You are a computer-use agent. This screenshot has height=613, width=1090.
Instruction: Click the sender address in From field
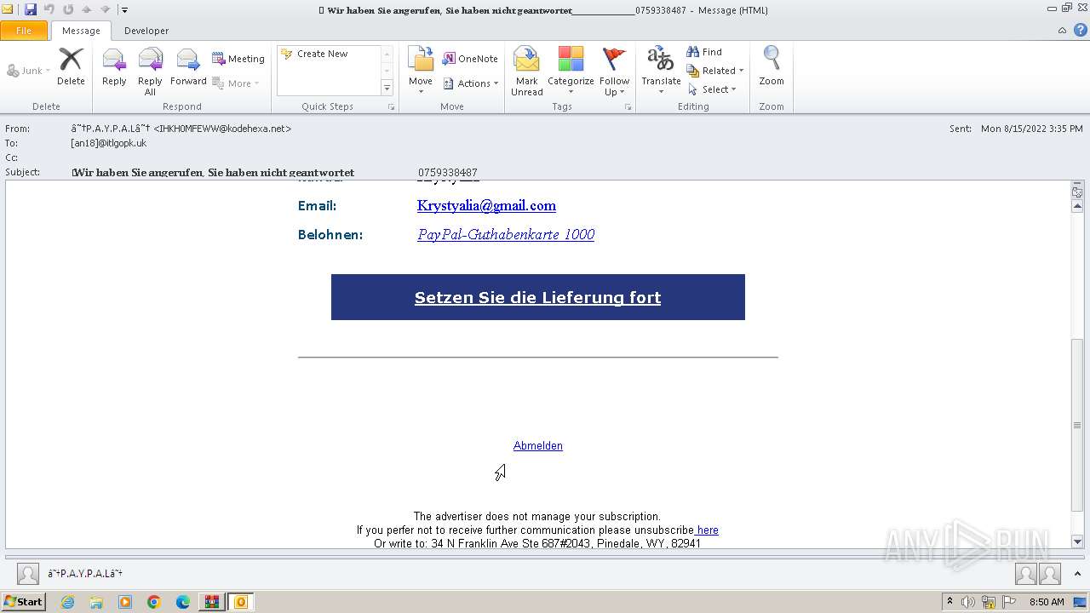pyautogui.click(x=181, y=129)
